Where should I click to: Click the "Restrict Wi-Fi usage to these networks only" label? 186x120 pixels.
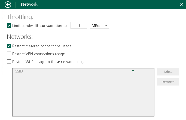click(x=49, y=62)
